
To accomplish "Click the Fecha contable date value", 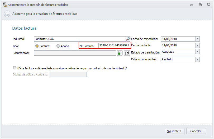I will (x=169, y=45).
